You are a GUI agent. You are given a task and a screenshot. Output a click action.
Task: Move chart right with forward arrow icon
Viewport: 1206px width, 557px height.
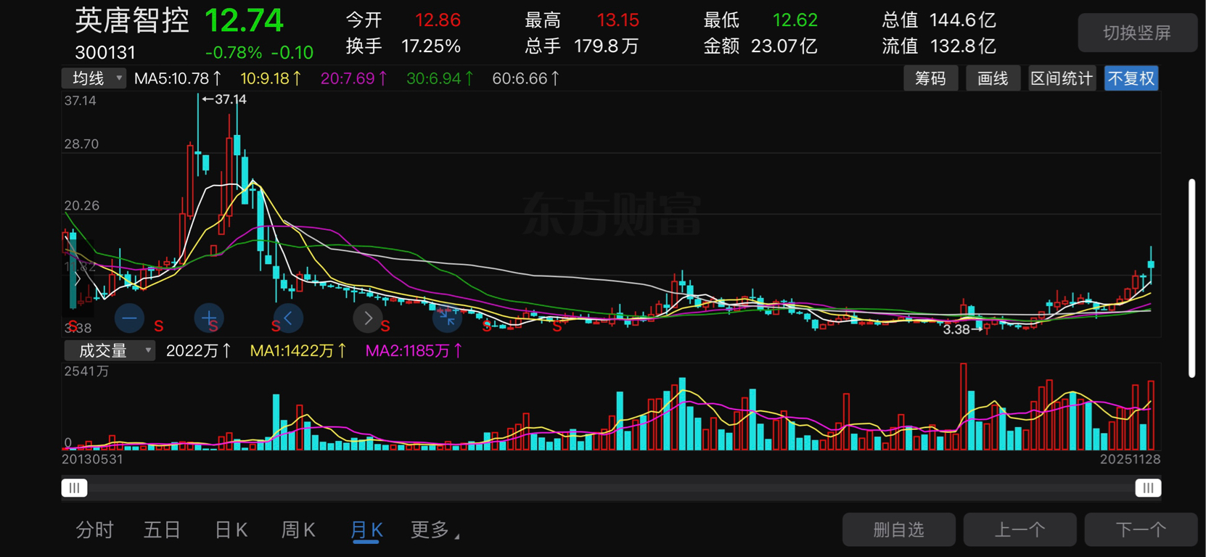[x=368, y=318]
